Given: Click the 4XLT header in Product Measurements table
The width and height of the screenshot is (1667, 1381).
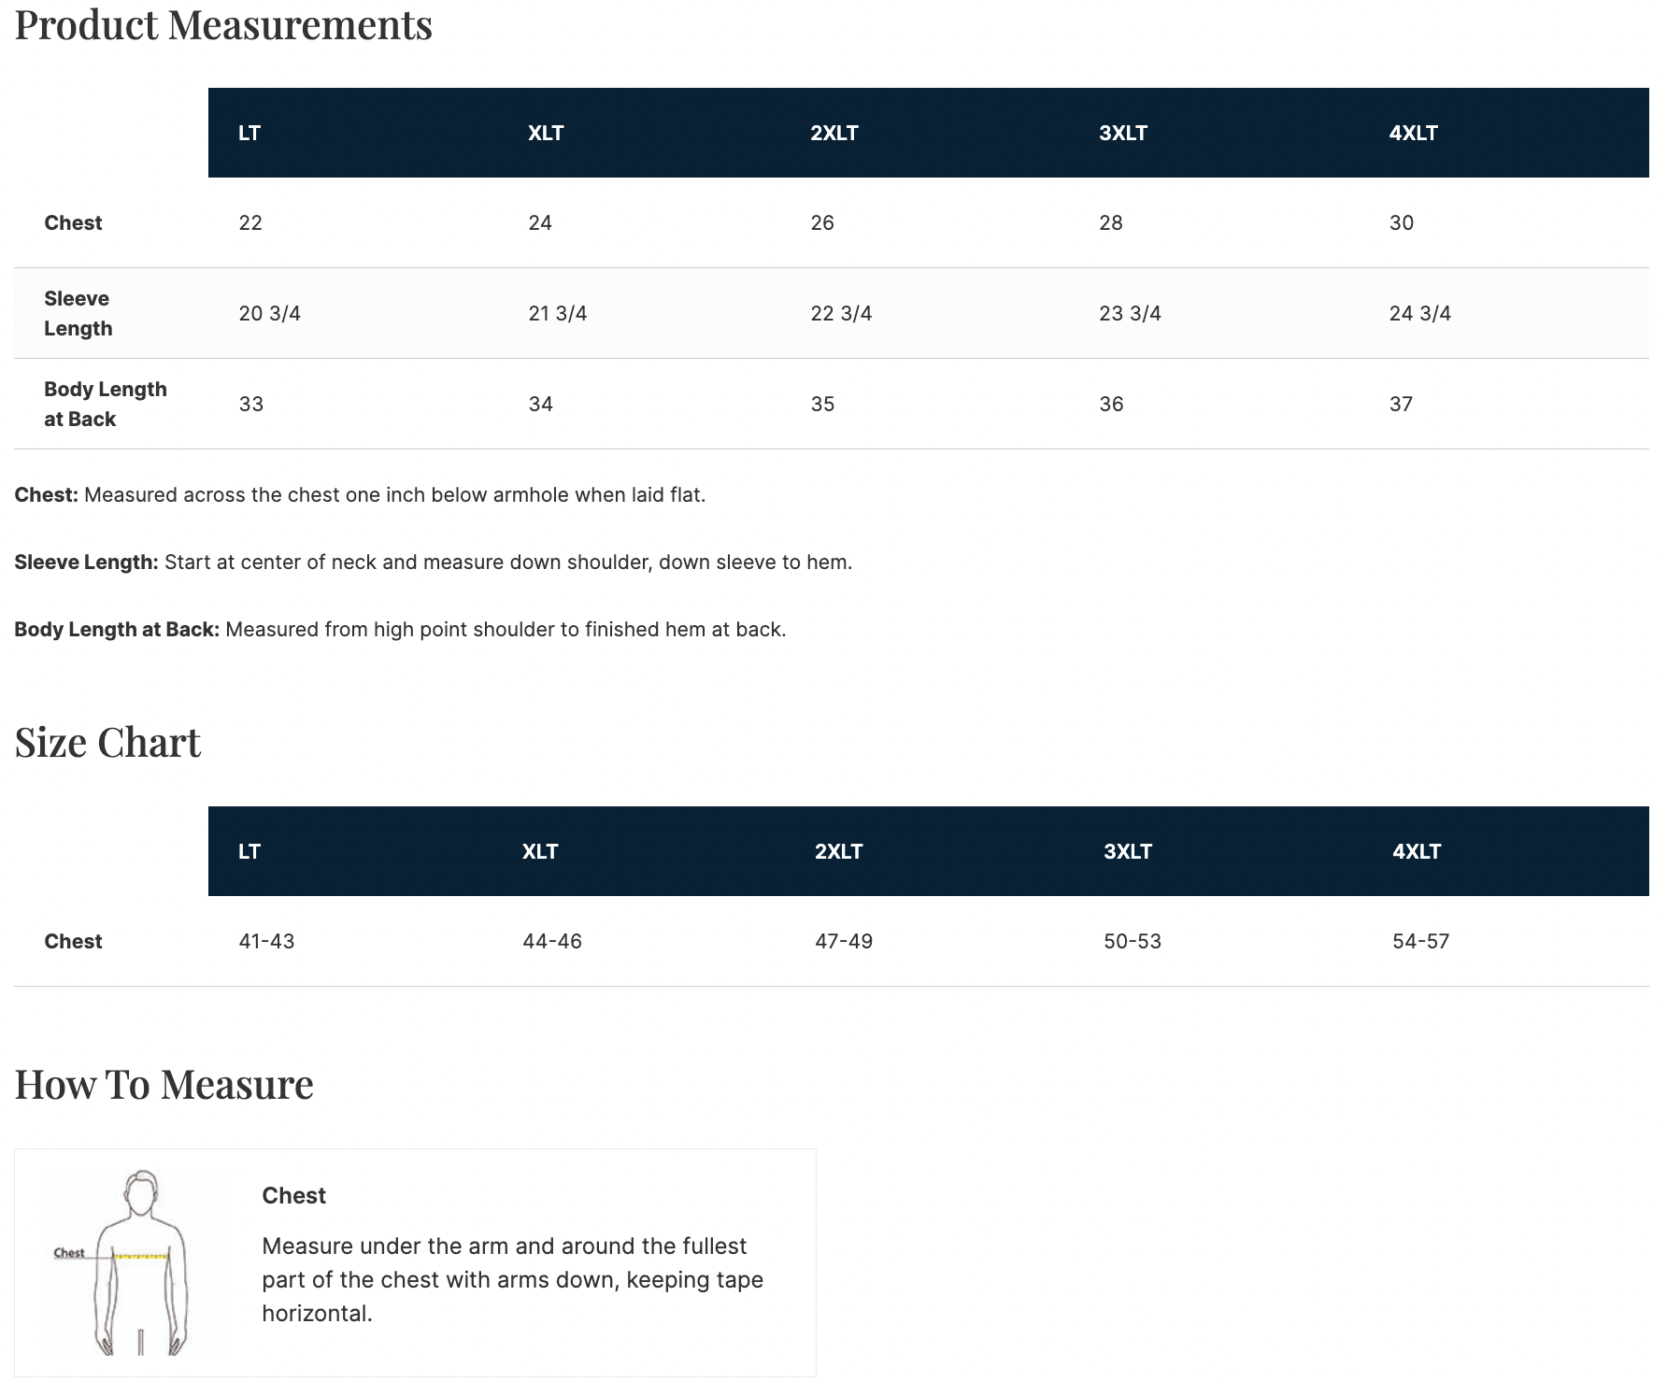Looking at the screenshot, I should click(1413, 133).
